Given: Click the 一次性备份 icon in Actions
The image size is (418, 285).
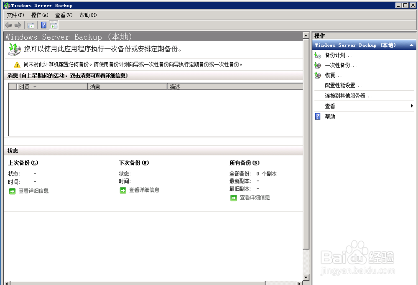Looking at the screenshot, I should click(318, 65).
